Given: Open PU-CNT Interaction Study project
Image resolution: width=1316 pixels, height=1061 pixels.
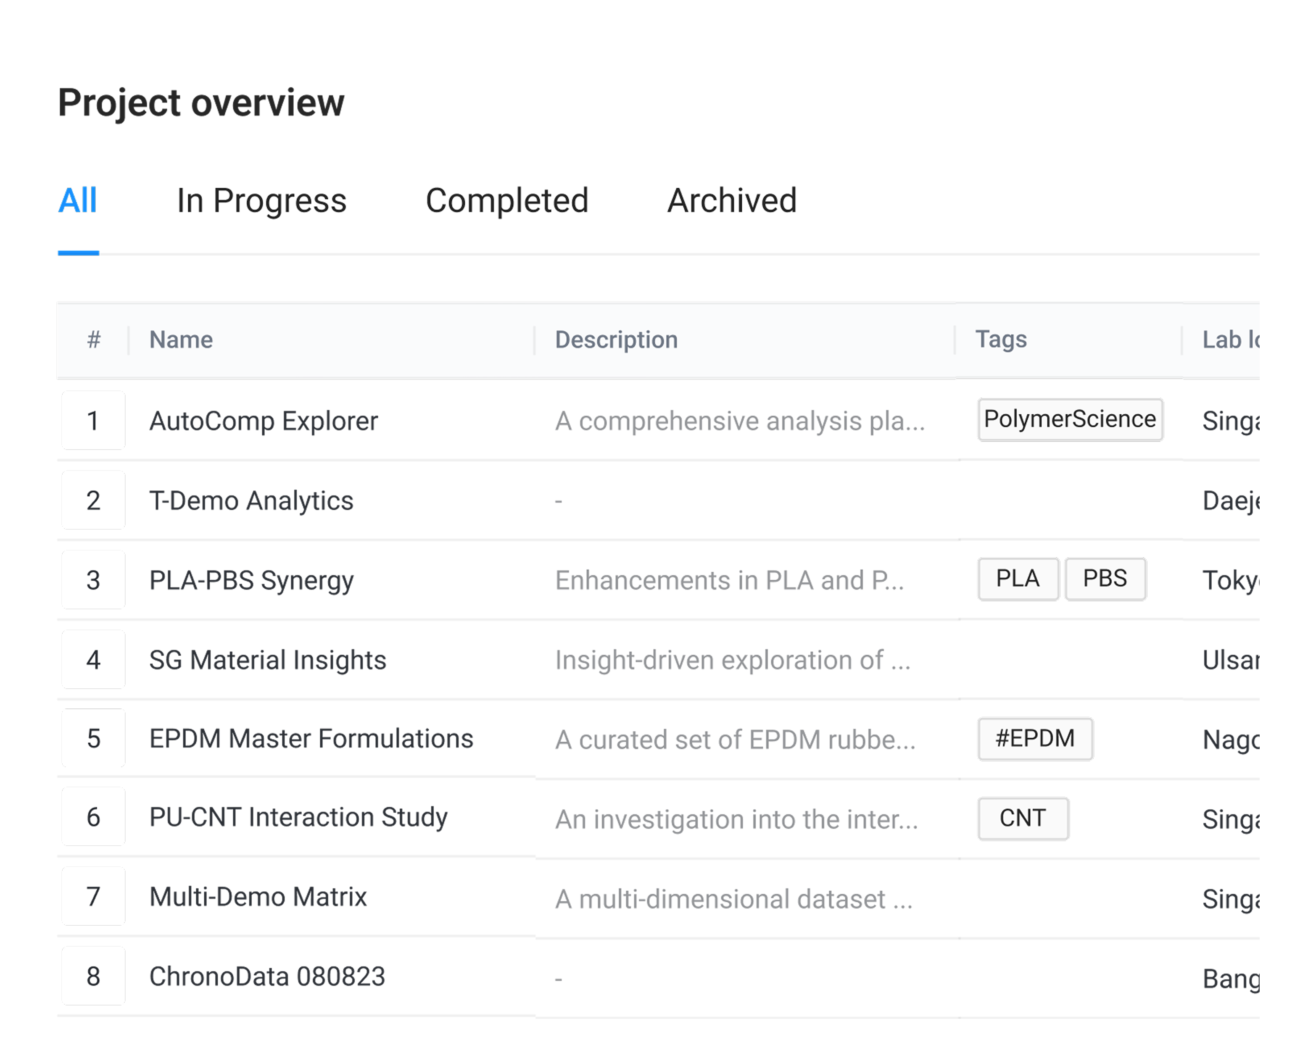Looking at the screenshot, I should pos(298,818).
